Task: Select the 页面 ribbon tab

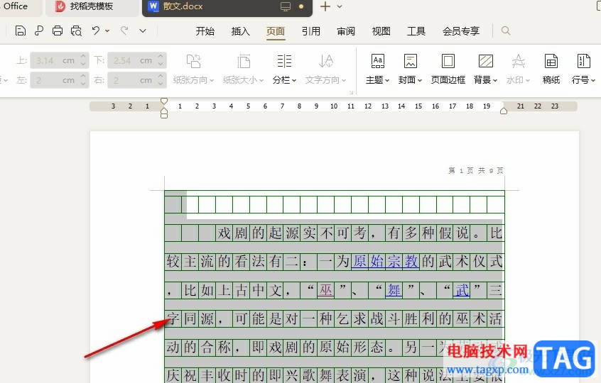Action: pyautogui.click(x=276, y=31)
